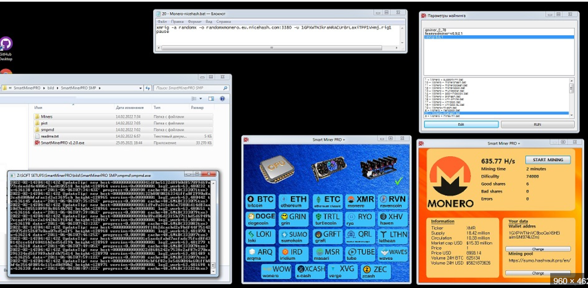Viewport: 588px width, 288px height.
Task: Select the ZEC zcash tile
Action: pos(376,271)
